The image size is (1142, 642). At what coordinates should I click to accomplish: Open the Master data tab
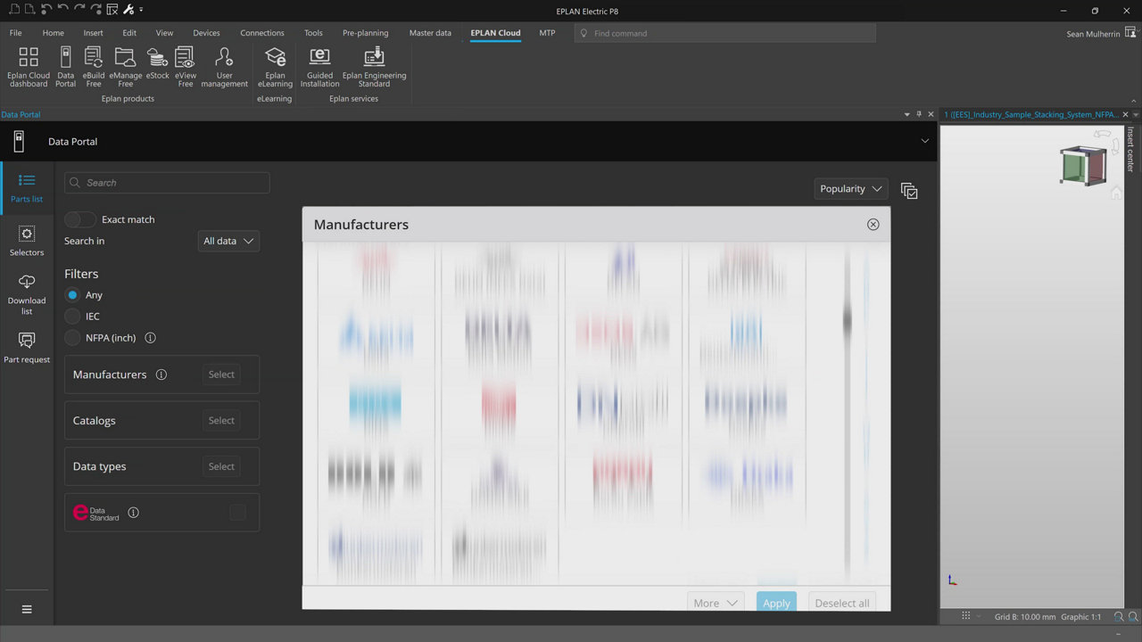coord(430,33)
